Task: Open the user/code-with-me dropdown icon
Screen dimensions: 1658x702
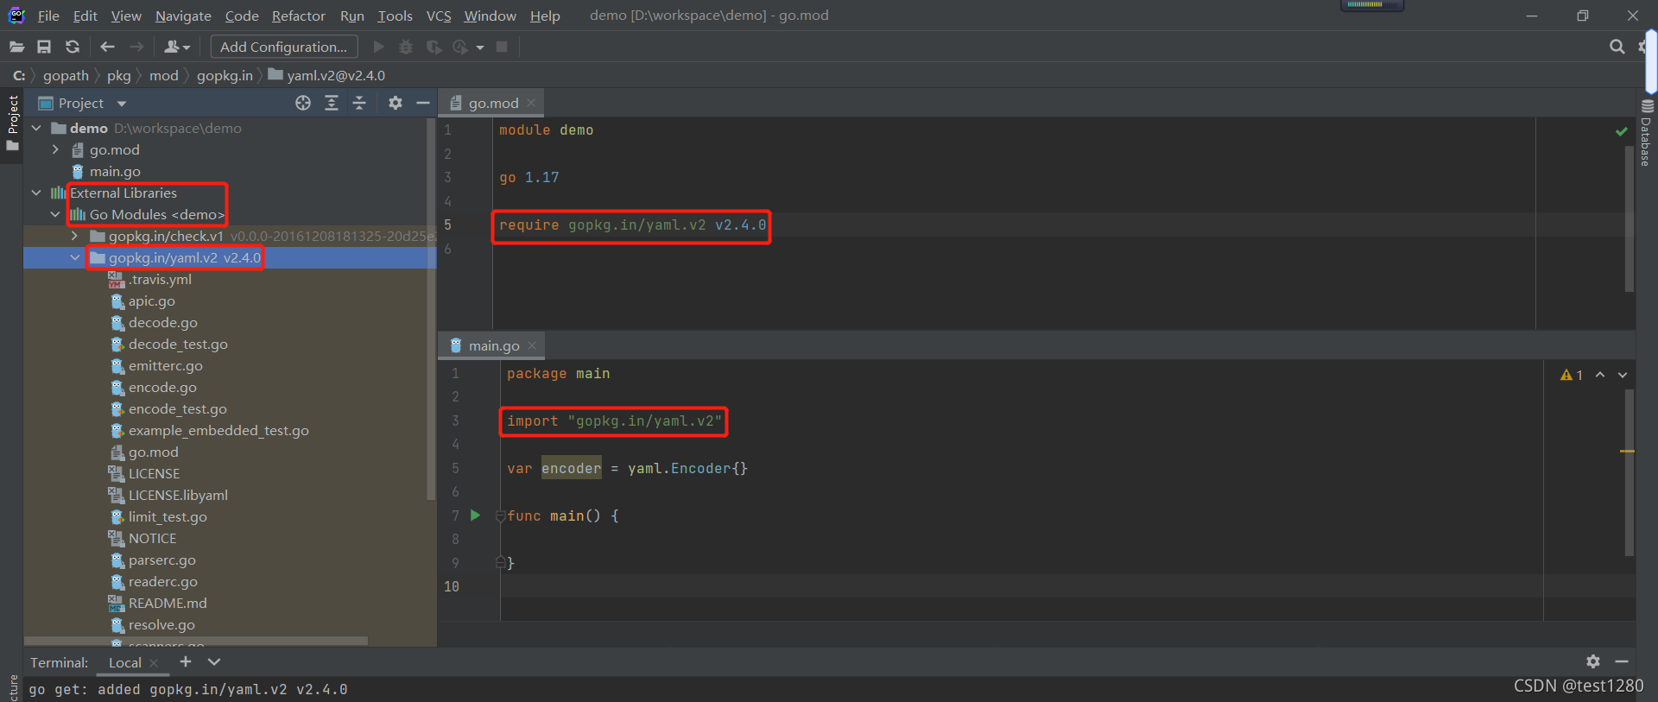Action: point(176,47)
